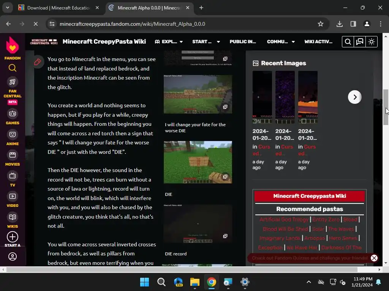Click the pencil edit icon beside article
This screenshot has height=291, width=389.
pyautogui.click(x=38, y=62)
